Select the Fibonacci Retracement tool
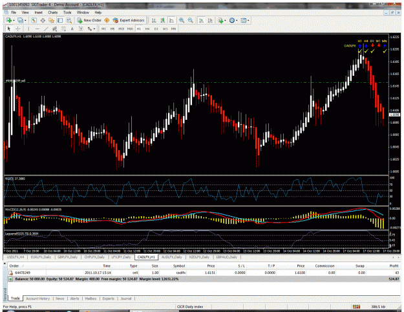The width and height of the screenshot is (404, 312). click(x=63, y=29)
